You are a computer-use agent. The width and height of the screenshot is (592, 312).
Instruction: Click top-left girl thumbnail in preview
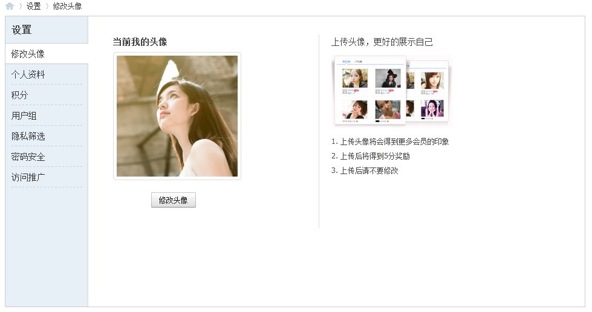tap(354, 78)
